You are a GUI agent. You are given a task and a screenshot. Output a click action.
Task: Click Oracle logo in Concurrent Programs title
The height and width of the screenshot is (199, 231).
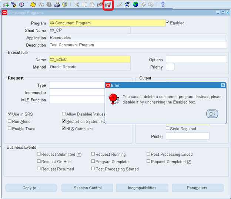pyautogui.click(x=4, y=13)
